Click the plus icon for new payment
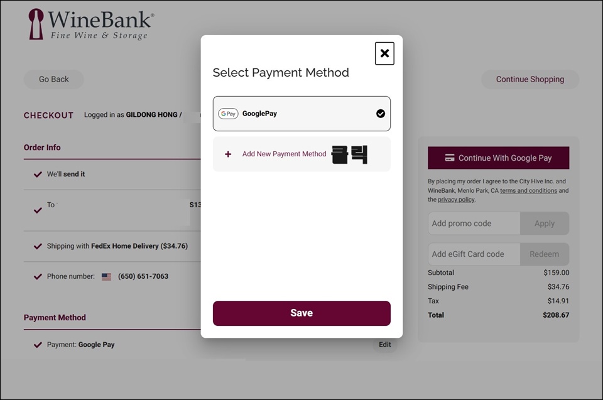 (x=228, y=154)
